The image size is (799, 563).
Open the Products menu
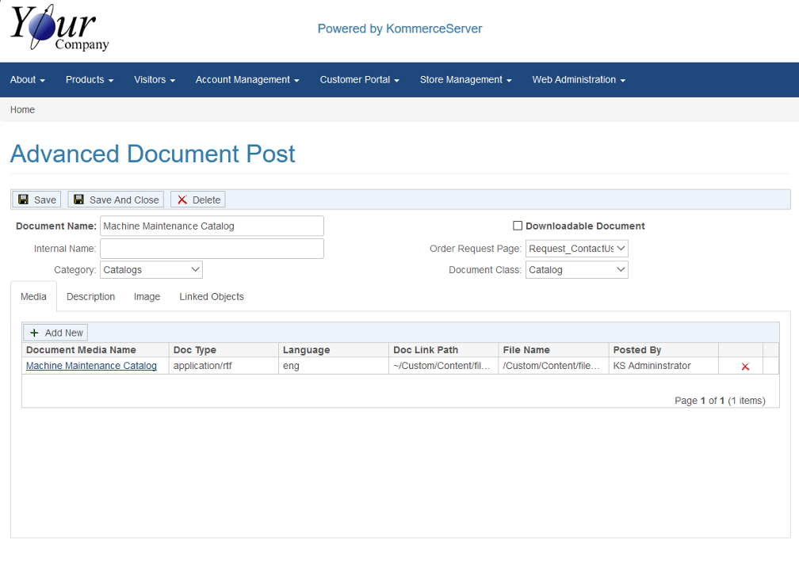tap(89, 80)
